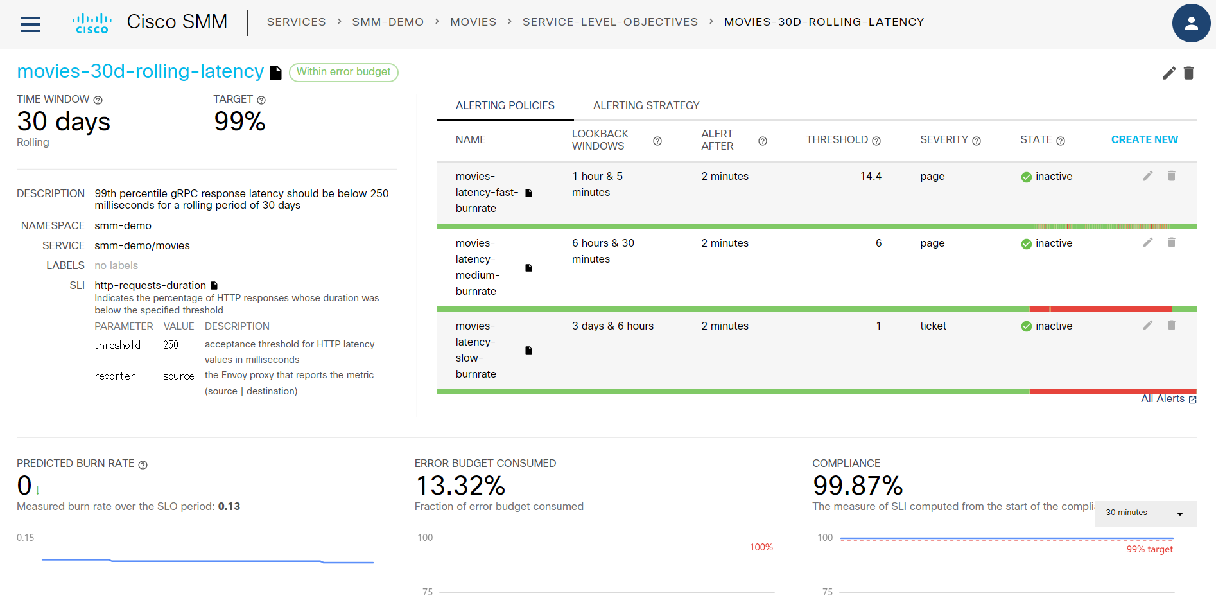Open the hamburger navigation menu
Viewport: 1216px width, 598px height.
tap(30, 24)
